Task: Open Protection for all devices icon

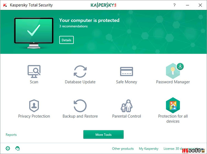Action: coord(173,105)
